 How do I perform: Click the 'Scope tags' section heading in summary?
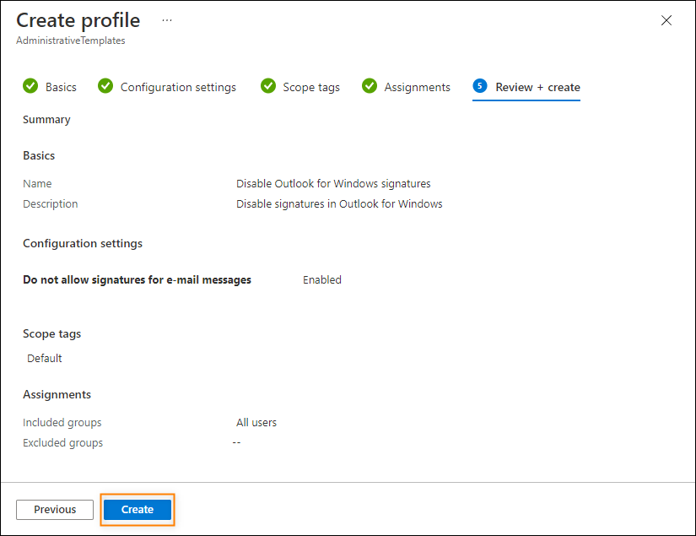[52, 334]
